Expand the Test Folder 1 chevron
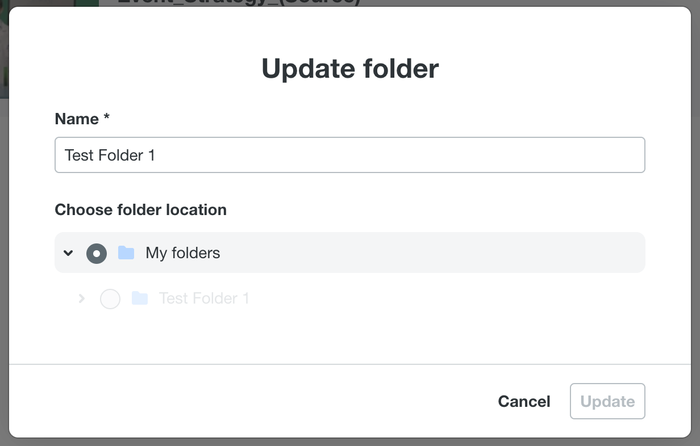This screenshot has height=446, width=700. click(x=82, y=298)
